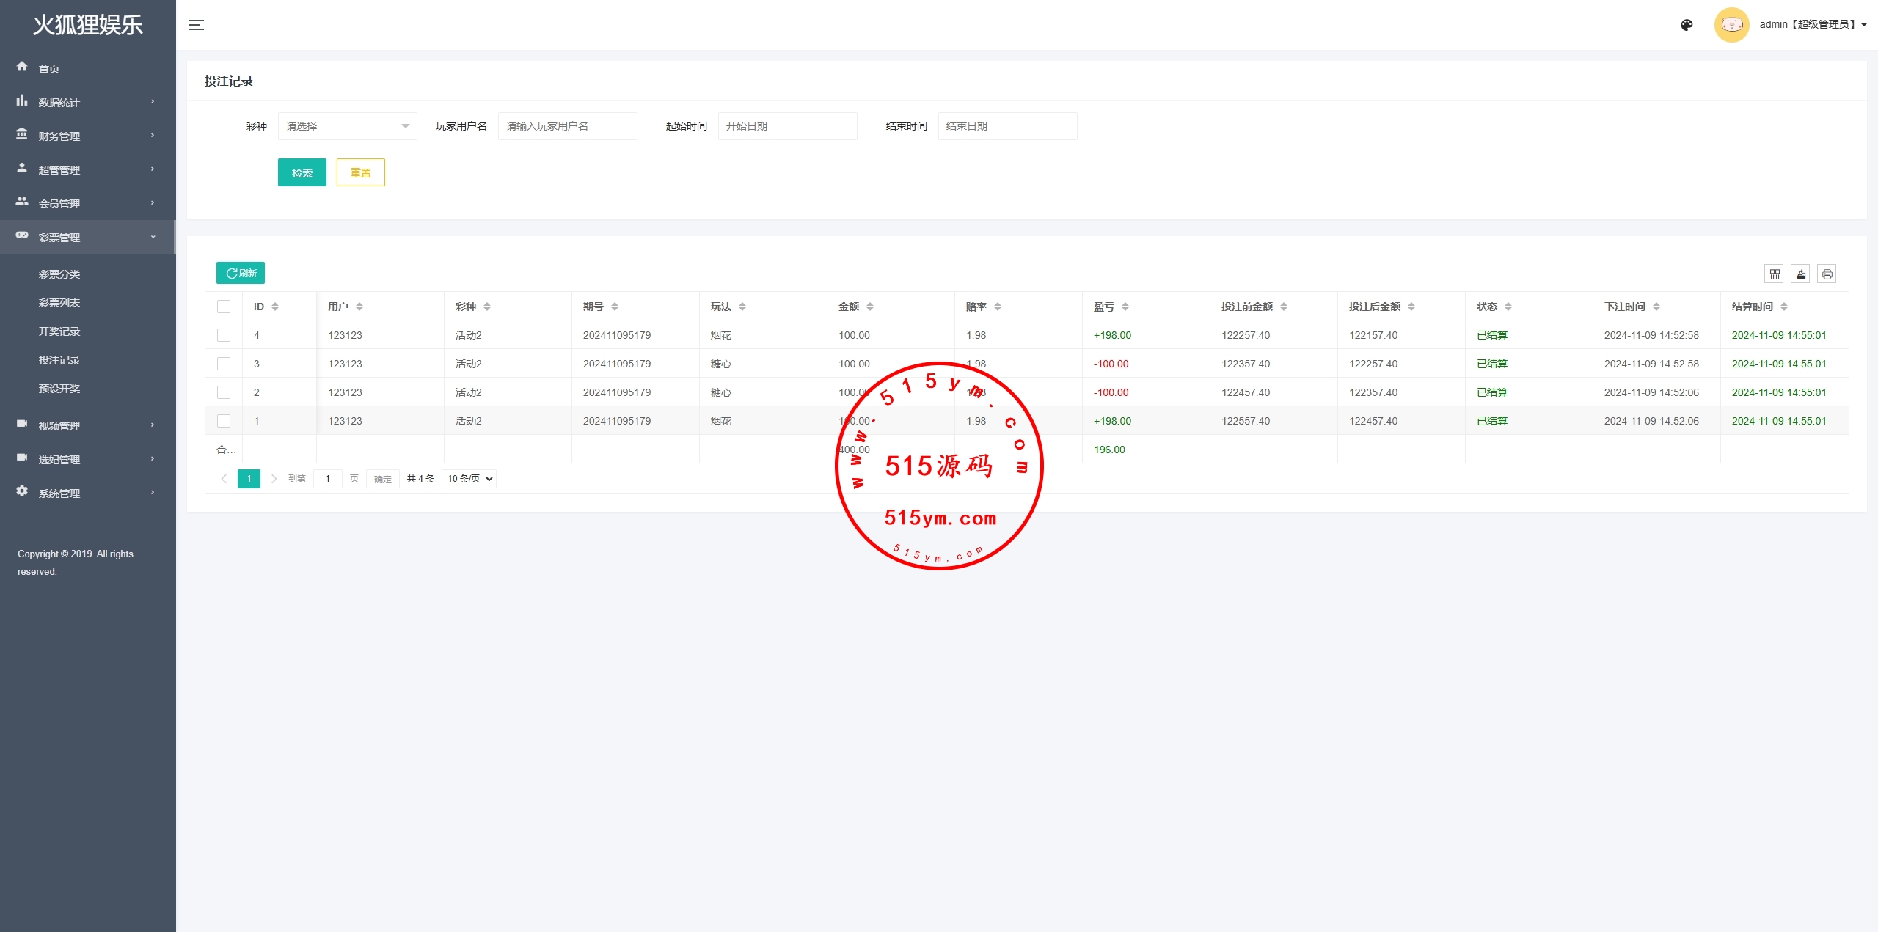Image resolution: width=1878 pixels, height=932 pixels.
Task: Click the column filter grid icon
Action: click(1775, 274)
